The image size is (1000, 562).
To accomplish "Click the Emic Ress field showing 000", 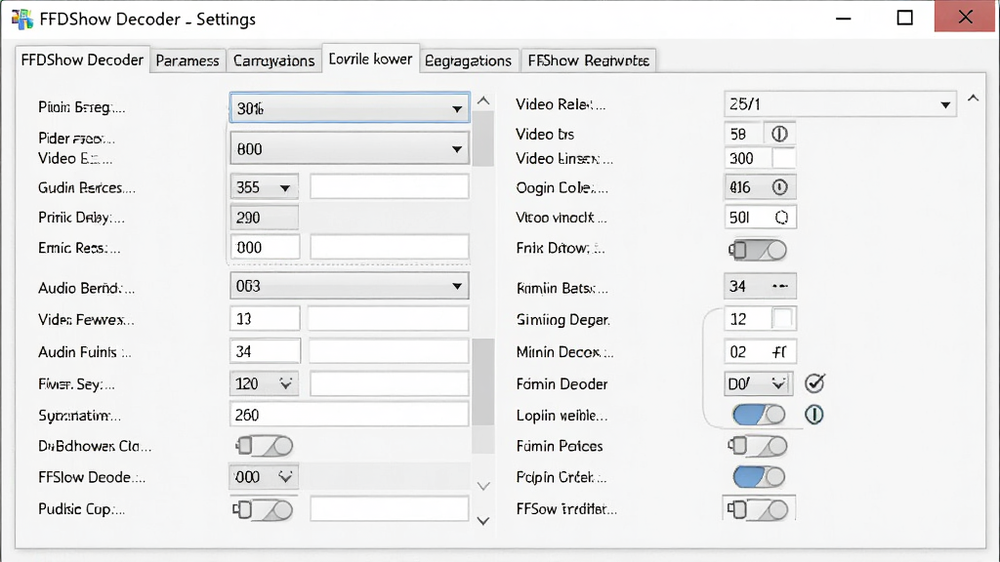I will coord(265,247).
